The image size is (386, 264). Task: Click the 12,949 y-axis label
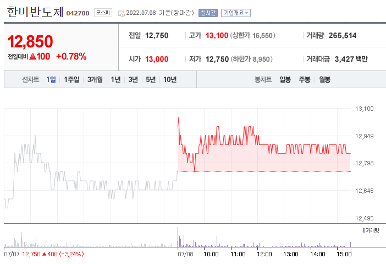click(x=365, y=136)
